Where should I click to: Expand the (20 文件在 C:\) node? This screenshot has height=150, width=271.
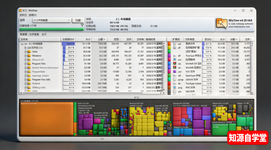[25, 48]
